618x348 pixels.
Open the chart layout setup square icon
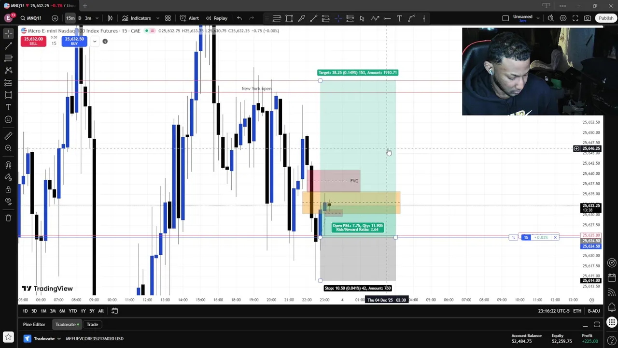[x=506, y=18]
